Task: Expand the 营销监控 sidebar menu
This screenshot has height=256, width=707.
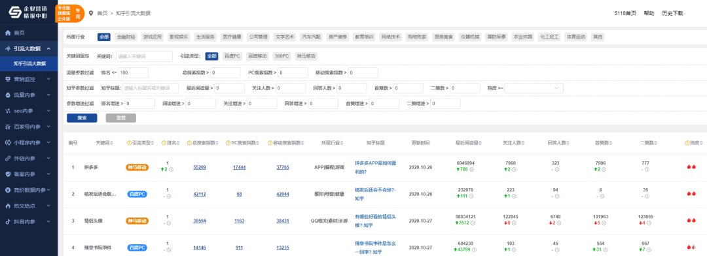Action: pyautogui.click(x=48, y=79)
